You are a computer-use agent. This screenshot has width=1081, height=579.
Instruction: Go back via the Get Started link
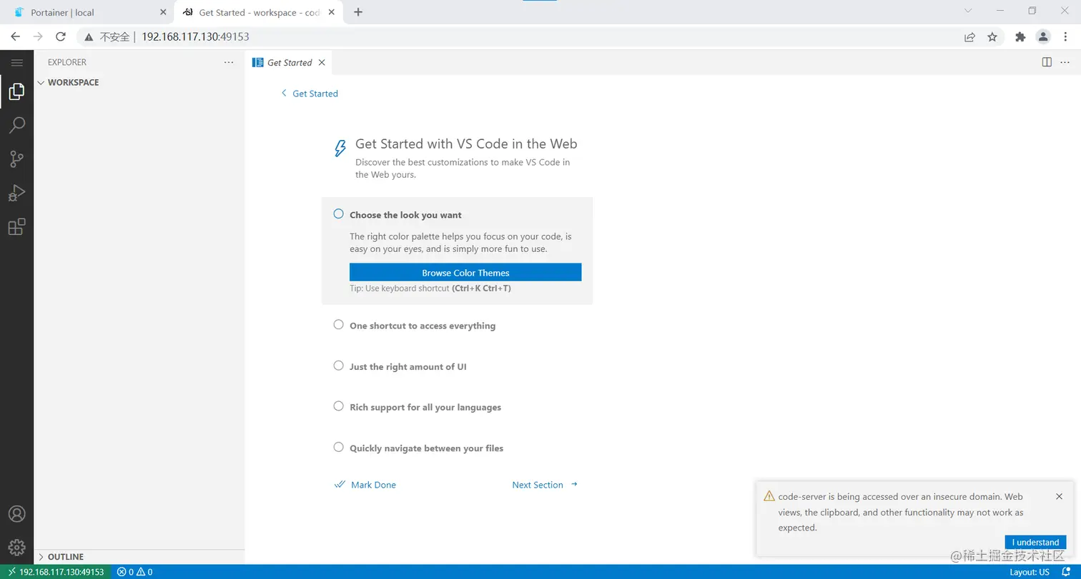(310, 94)
